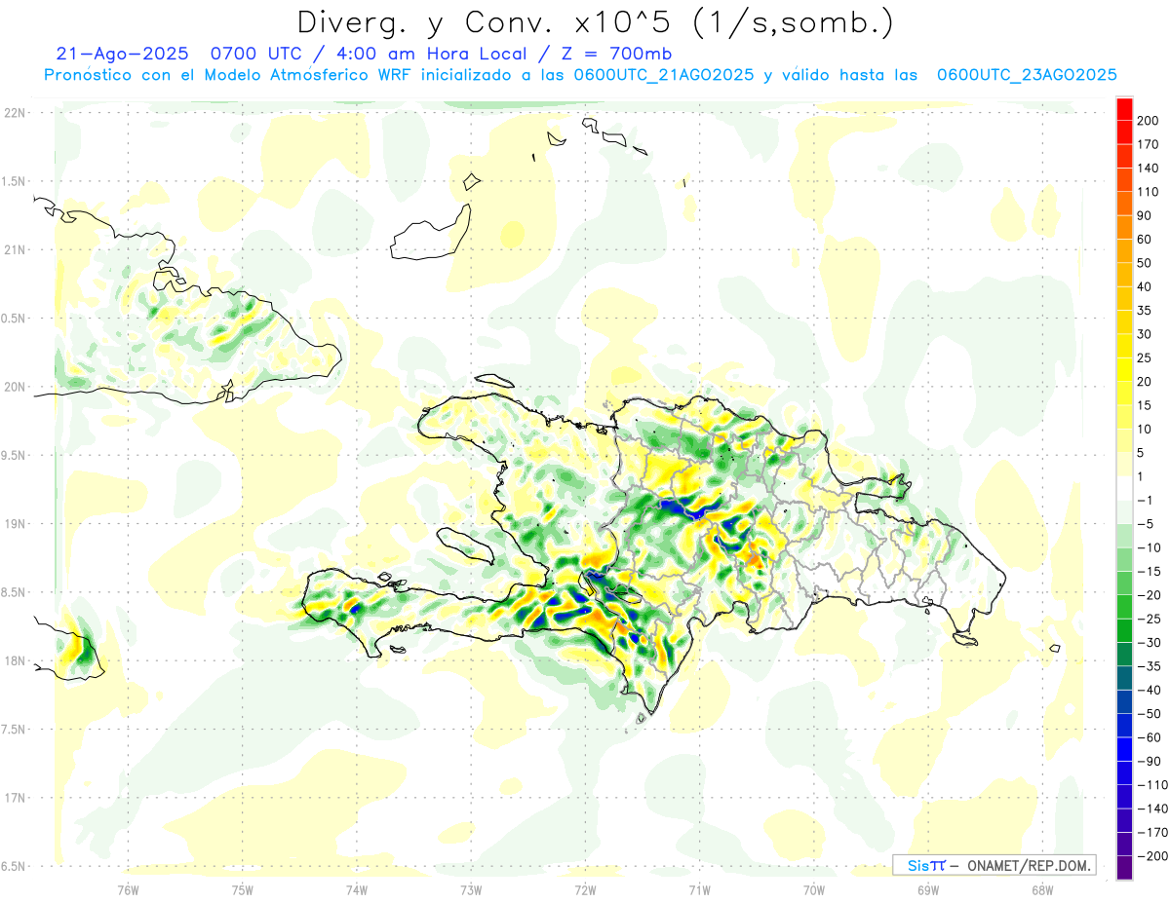Click the positive '15' colorbar label
1170x903 pixels.
1145,405
